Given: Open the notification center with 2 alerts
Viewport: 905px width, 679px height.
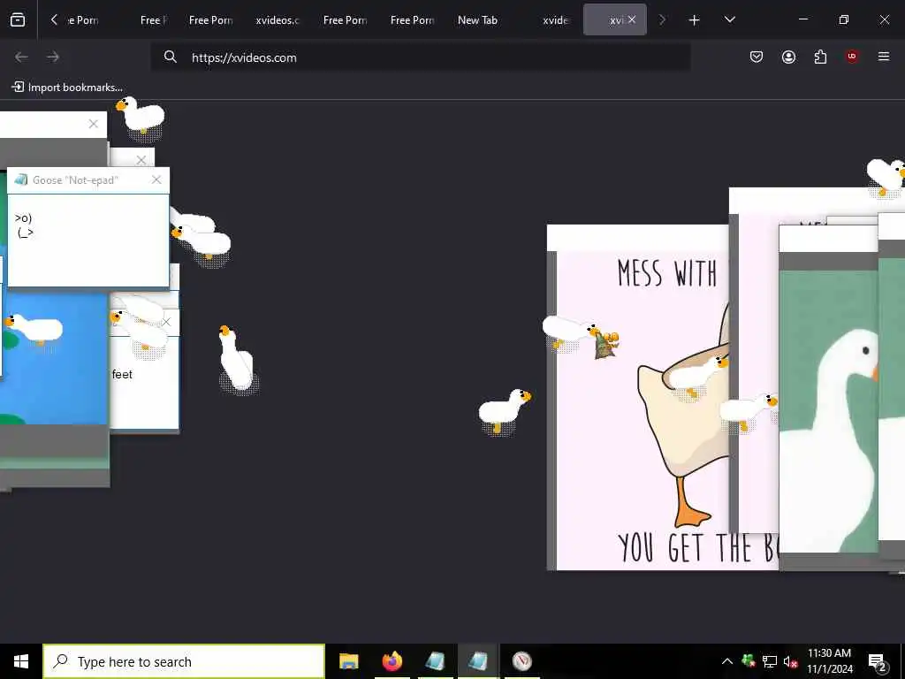Looking at the screenshot, I should (x=878, y=662).
